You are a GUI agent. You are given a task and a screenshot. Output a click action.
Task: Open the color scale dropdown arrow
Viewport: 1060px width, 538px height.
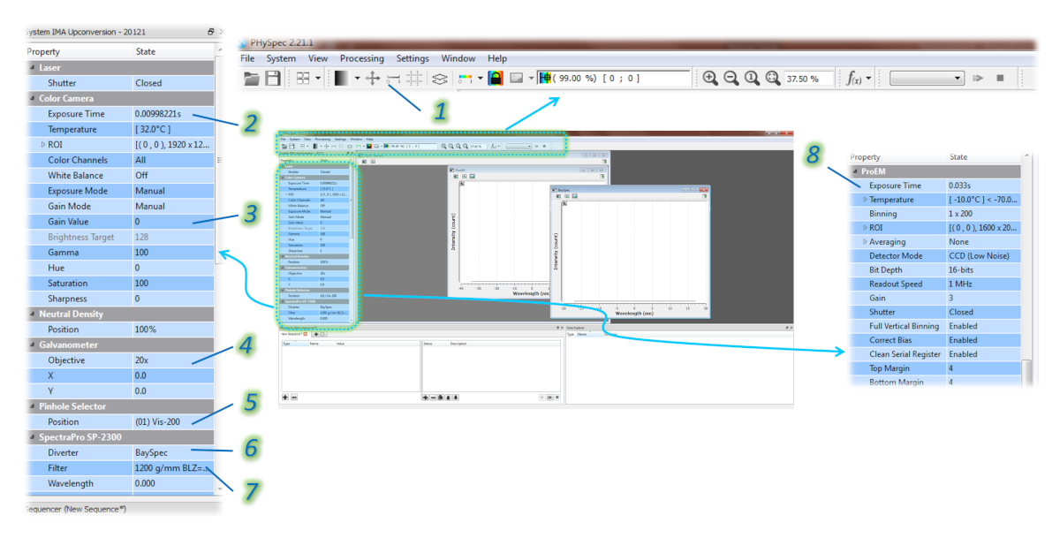(481, 79)
